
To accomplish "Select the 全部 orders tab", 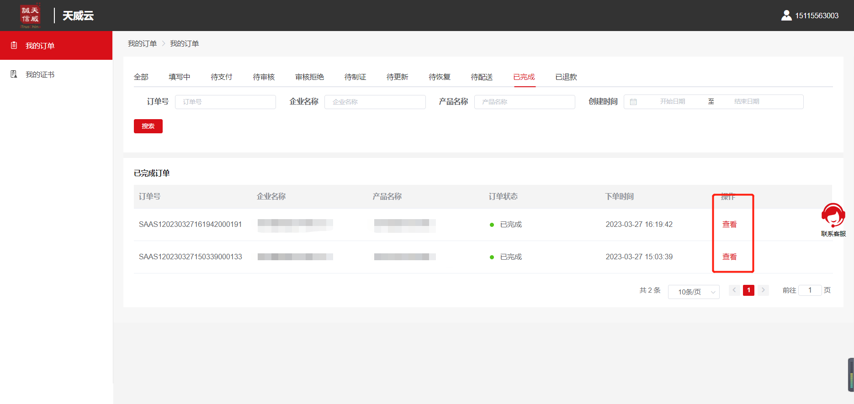I will (141, 77).
